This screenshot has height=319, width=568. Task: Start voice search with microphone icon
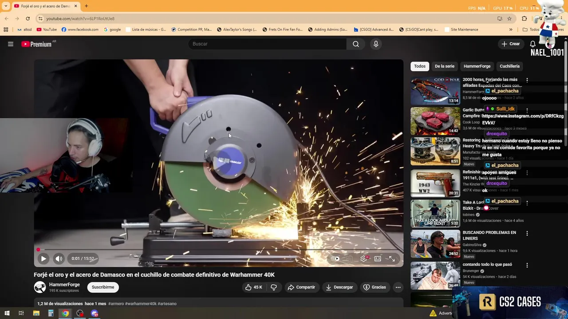376,44
